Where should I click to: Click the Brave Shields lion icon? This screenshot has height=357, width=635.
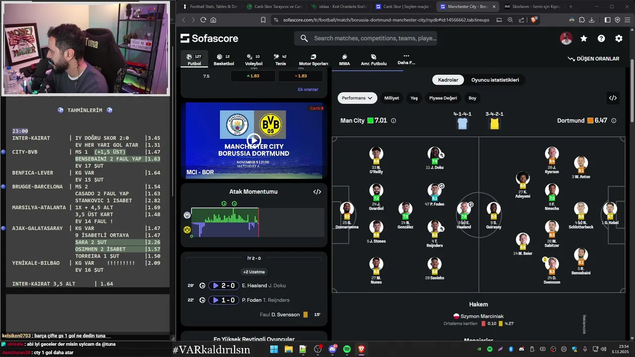(x=534, y=20)
